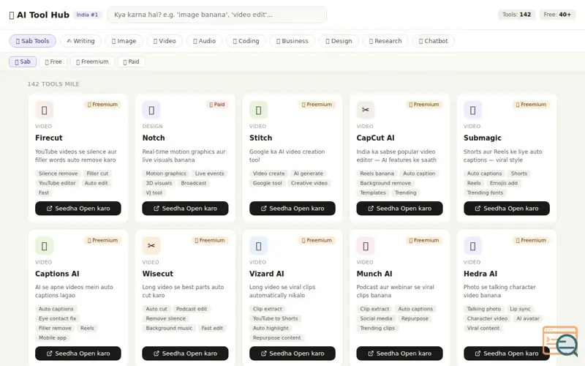Click the Emojis add tag on Submagic
The height and width of the screenshot is (366, 585).
point(503,184)
